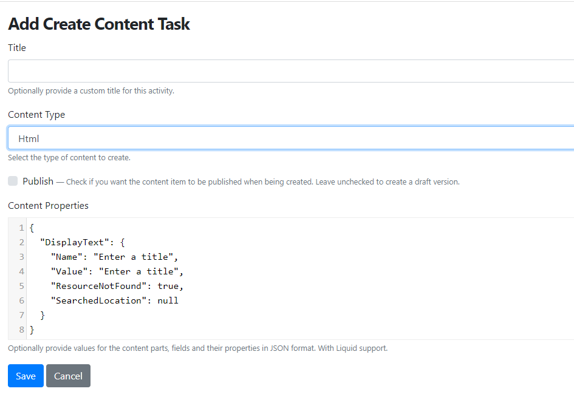
Task: Enable the Publish checkbox
Action: coord(13,181)
